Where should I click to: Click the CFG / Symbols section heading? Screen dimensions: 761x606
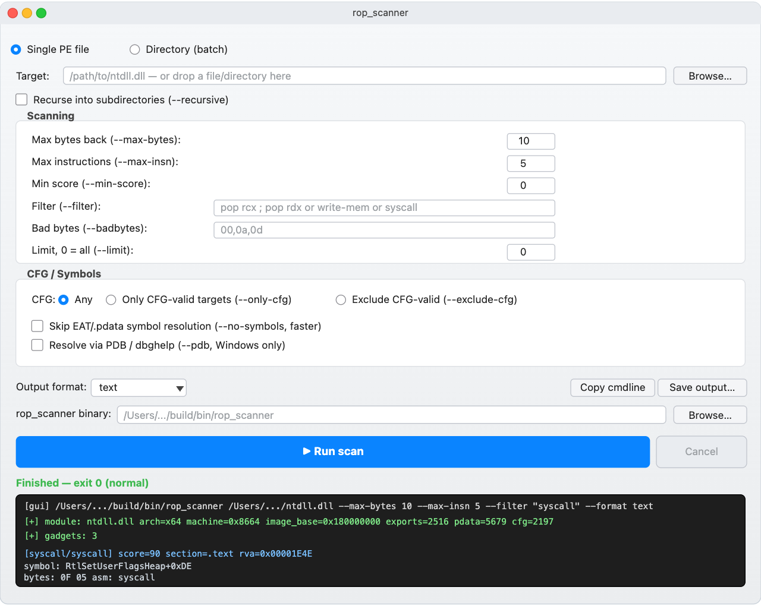[64, 274]
